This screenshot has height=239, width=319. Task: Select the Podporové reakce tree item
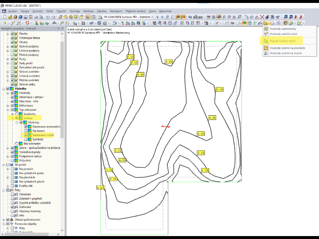[x=30, y=156]
